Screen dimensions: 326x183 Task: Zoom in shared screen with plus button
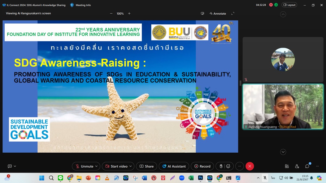129,14
